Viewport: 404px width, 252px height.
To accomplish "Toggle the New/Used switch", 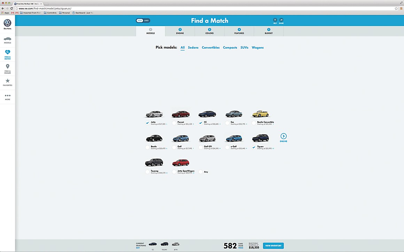I will click(x=143, y=21).
